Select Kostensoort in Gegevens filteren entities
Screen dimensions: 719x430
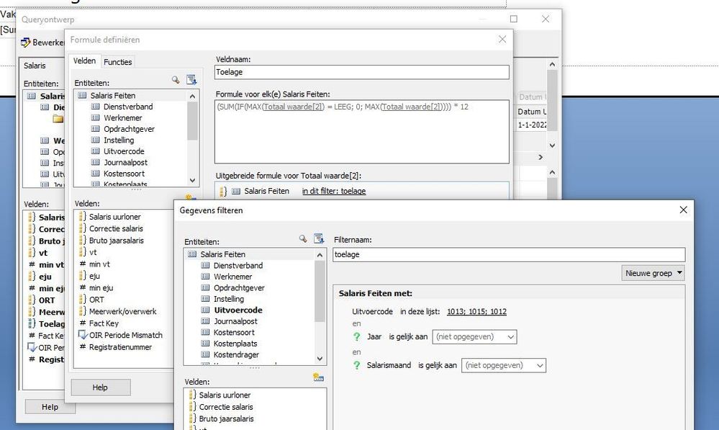(x=234, y=332)
